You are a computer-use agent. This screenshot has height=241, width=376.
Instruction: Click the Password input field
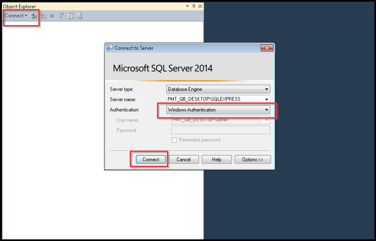pos(220,130)
